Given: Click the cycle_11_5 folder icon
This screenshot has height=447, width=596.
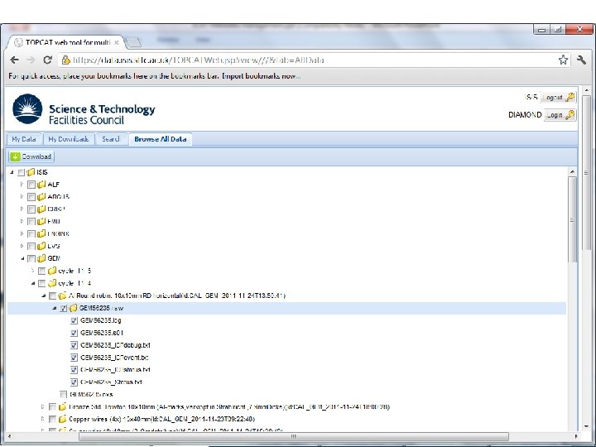Looking at the screenshot, I should [x=52, y=271].
